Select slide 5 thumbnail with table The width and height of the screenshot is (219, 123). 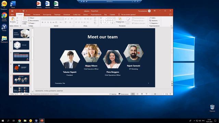point(21,57)
